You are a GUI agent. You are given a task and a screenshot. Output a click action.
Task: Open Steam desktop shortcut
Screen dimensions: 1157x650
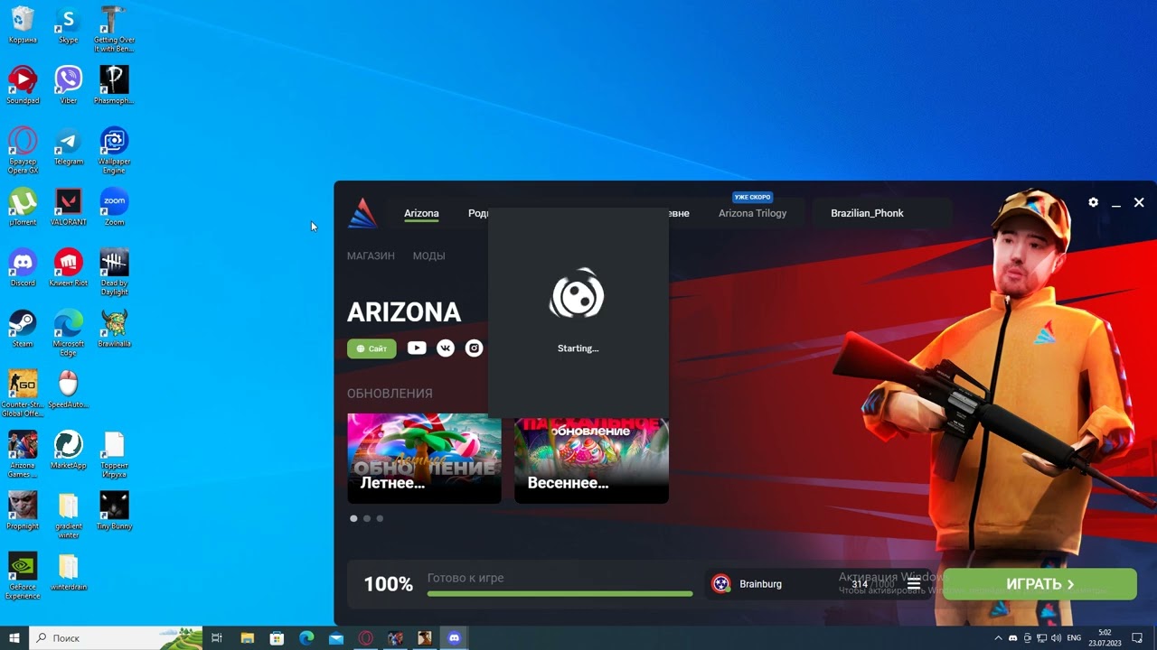pyautogui.click(x=23, y=328)
